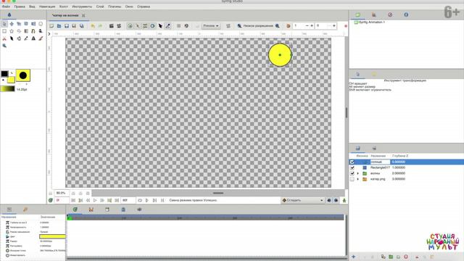Expand the волны layer group
The image size is (464, 261).
click(x=357, y=173)
